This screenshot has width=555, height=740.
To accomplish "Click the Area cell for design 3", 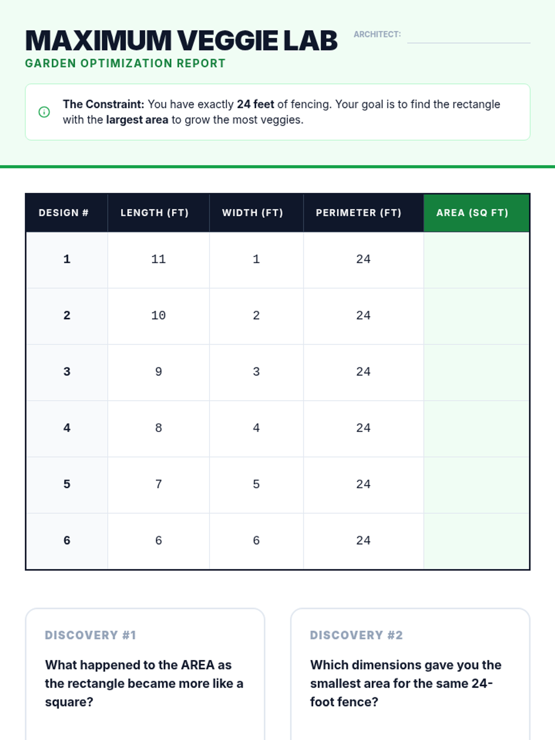I will pos(476,373).
